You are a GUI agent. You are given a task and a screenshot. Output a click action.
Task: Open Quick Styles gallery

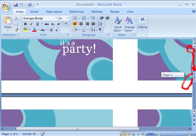click(118, 24)
